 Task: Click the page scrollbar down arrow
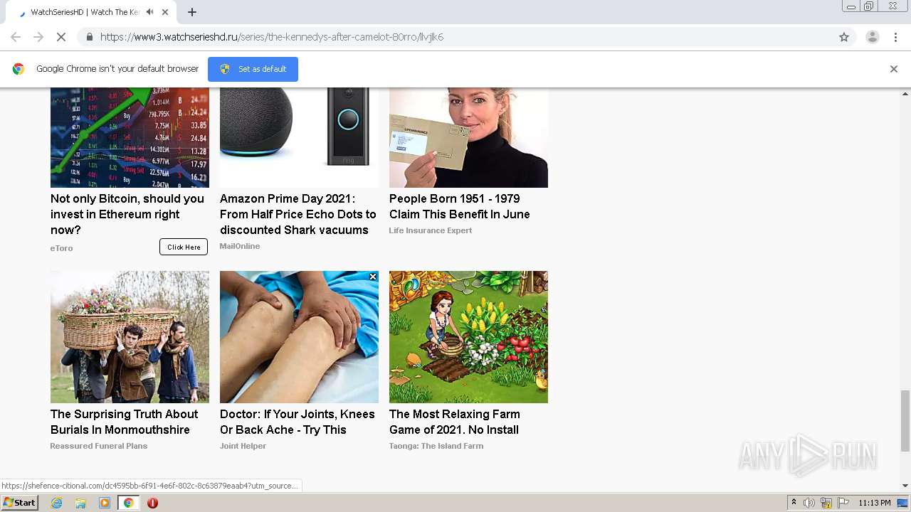(x=905, y=486)
